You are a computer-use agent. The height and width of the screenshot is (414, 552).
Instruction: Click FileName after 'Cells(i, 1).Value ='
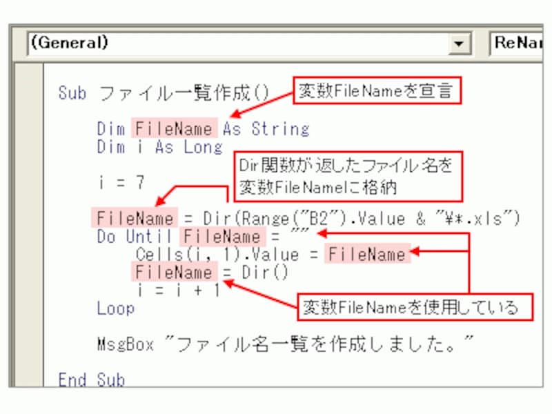(x=367, y=254)
